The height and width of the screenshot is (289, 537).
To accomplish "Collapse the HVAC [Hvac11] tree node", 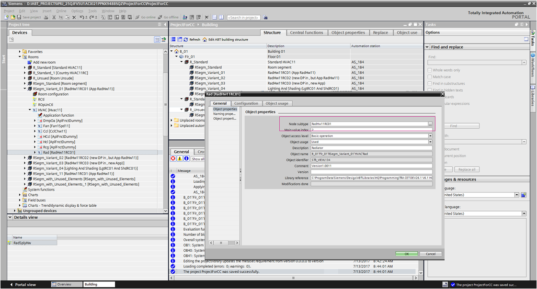I will point(29,110).
